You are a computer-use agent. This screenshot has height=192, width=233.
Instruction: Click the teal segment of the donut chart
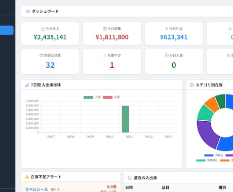pyautogui.click(x=205, y=113)
